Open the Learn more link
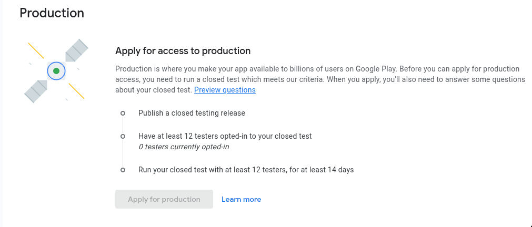532x227 pixels. click(241, 199)
